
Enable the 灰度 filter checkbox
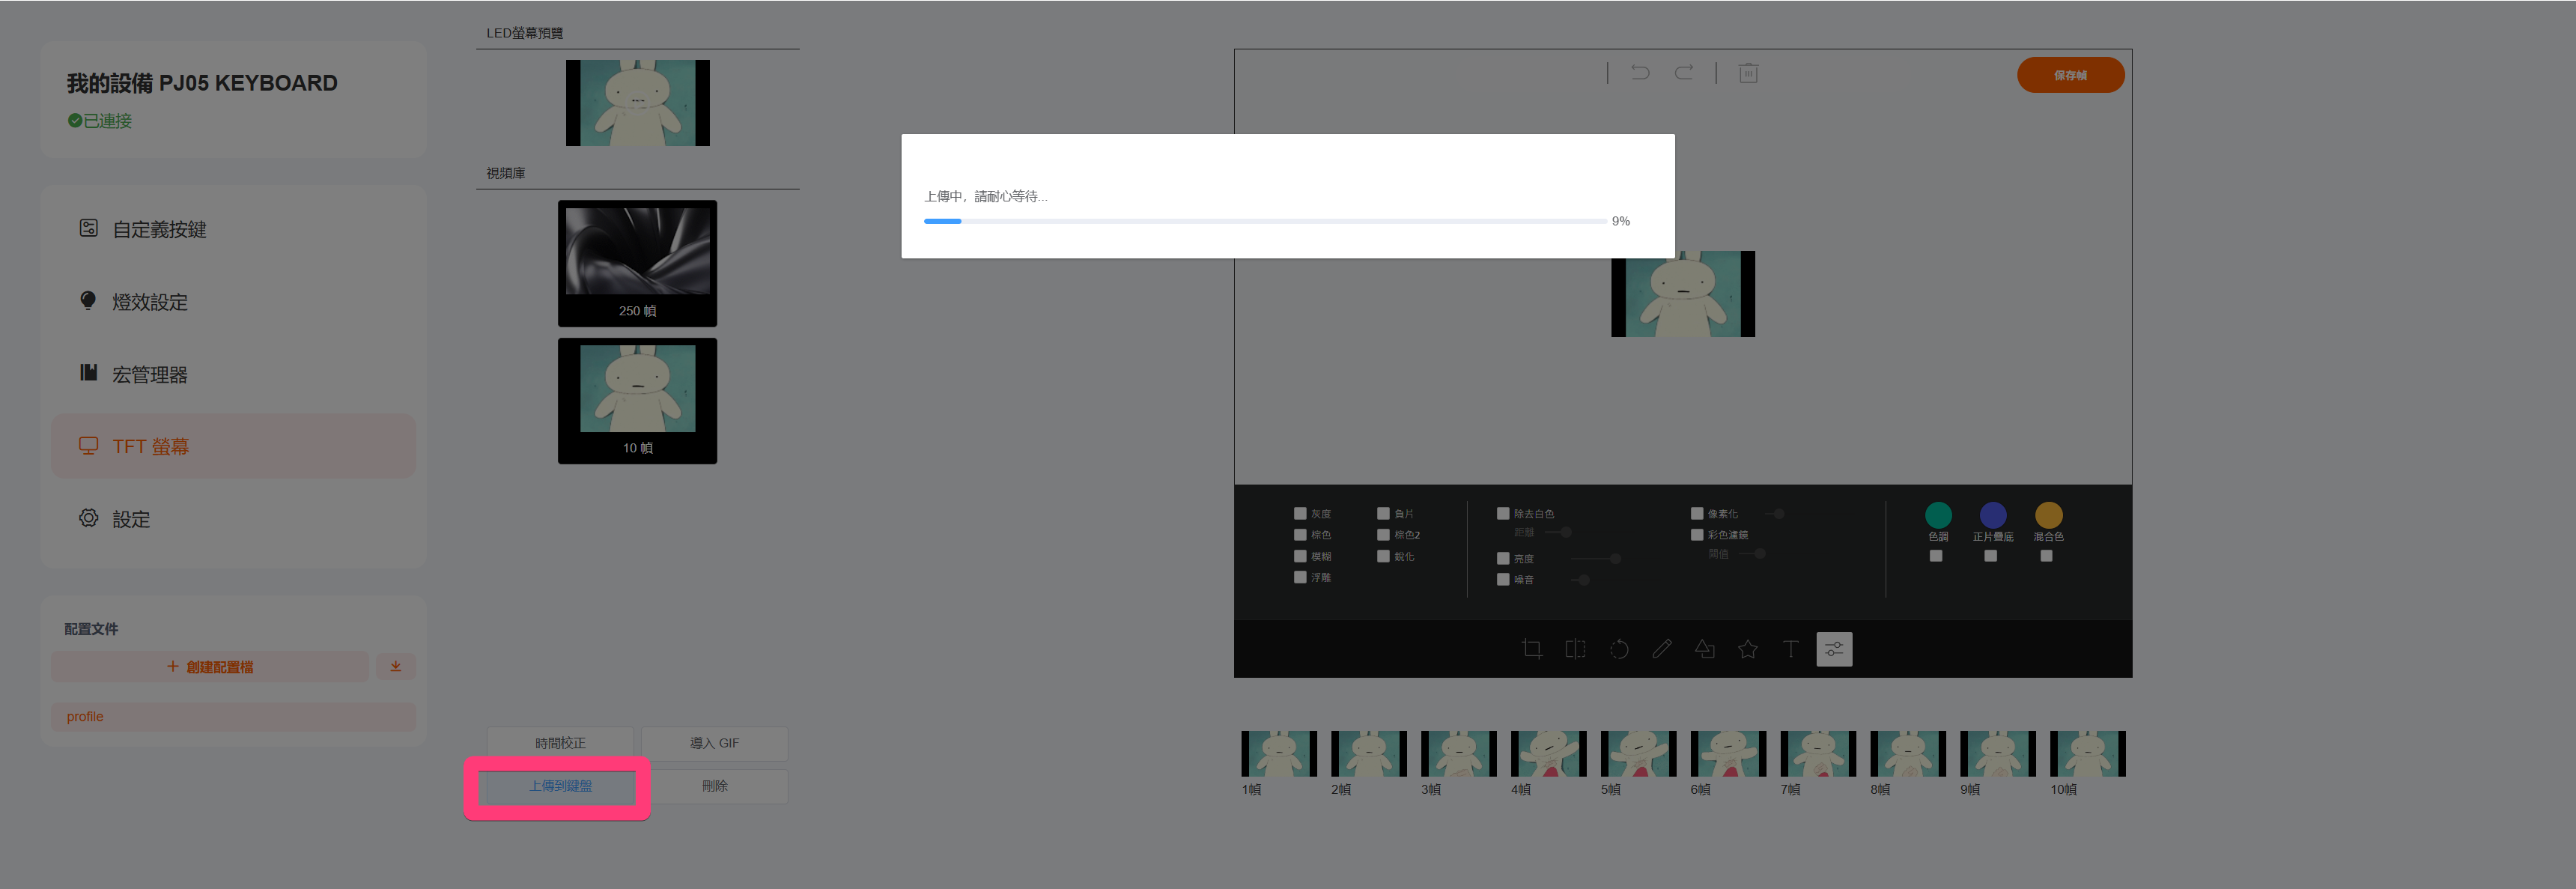pos(1300,514)
